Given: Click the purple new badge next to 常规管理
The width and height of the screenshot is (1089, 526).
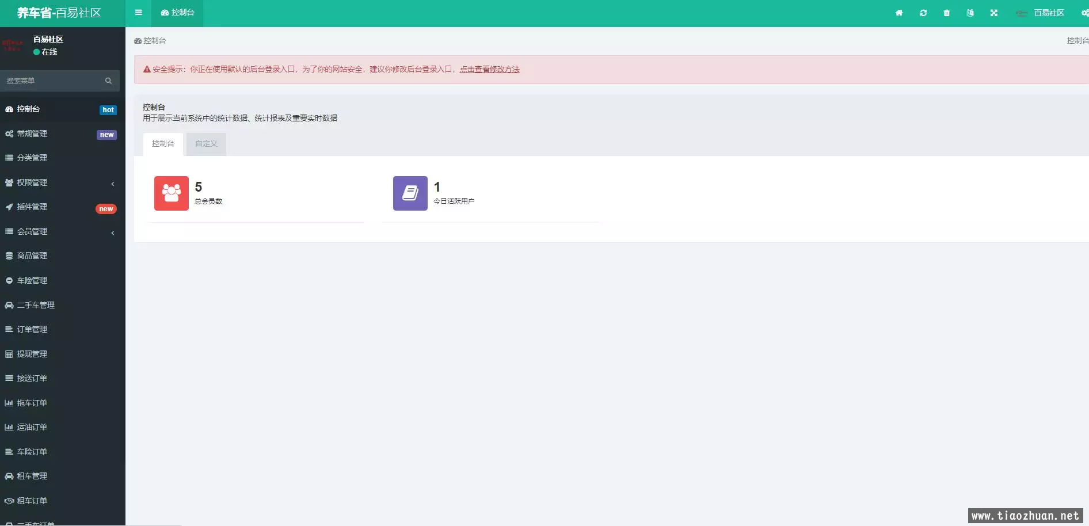Looking at the screenshot, I should click(106, 135).
